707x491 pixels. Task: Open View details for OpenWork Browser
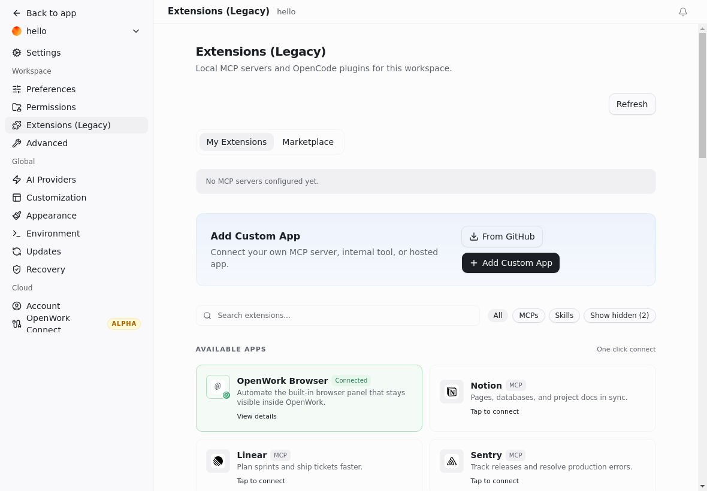[256, 416]
